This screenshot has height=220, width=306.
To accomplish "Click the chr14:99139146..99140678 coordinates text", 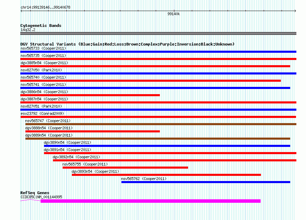I will [x=45, y=7].
